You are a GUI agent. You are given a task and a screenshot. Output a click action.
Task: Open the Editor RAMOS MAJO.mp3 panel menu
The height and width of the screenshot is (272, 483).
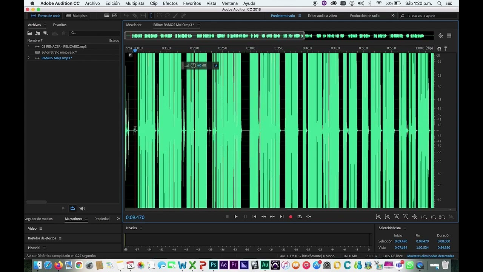[x=198, y=25]
